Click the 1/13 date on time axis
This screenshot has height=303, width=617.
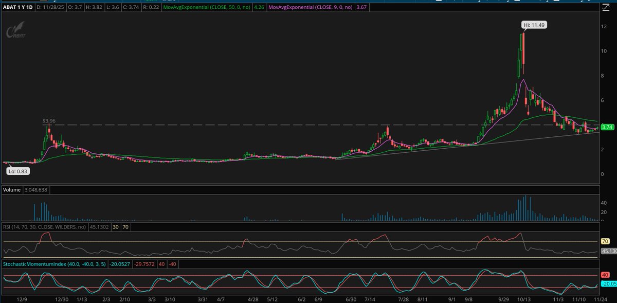[82, 298]
